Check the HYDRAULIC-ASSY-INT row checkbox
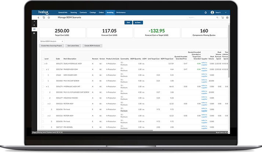 pos(43,87)
